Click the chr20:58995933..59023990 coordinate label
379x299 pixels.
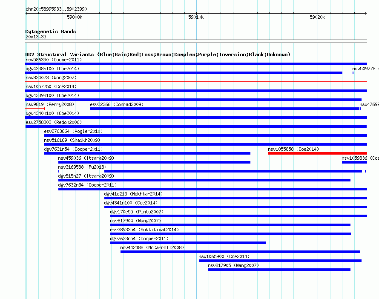click(x=56, y=9)
